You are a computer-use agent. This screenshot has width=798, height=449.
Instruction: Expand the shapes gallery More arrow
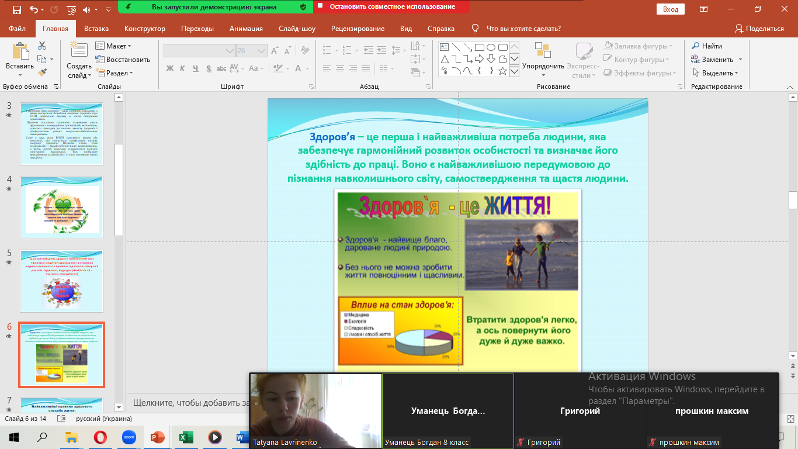click(514, 71)
